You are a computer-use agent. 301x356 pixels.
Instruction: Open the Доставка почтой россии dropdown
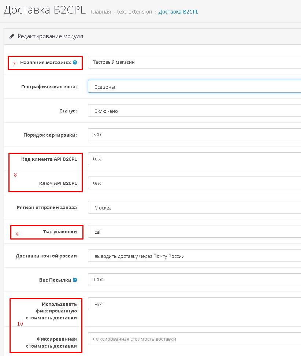click(194, 256)
